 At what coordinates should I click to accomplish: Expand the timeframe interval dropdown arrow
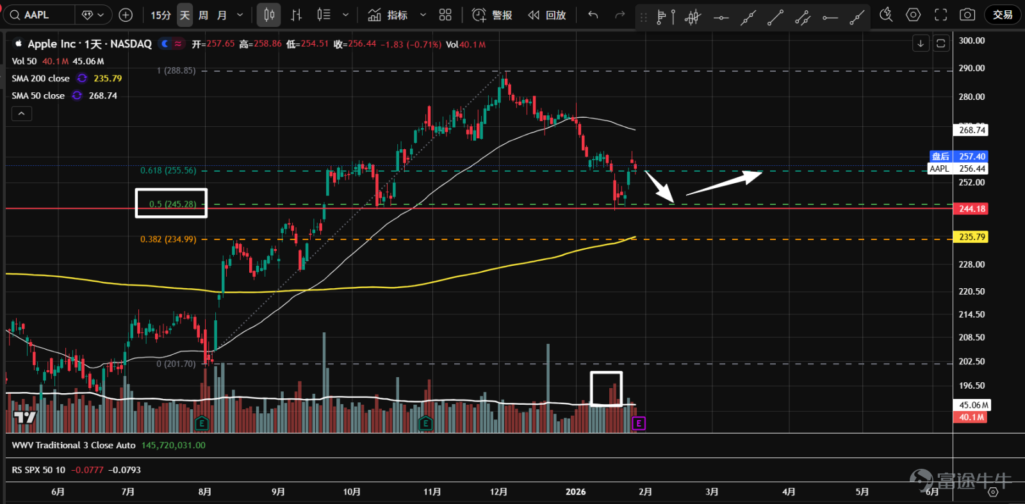click(x=240, y=15)
